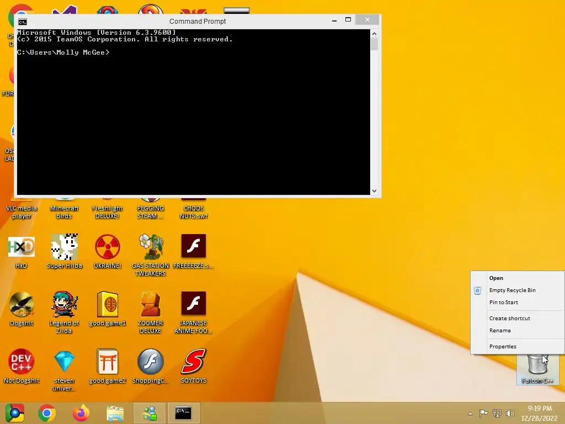Open the SOYTOYS desktop icon
Viewport: 565px width, 424px height.
[x=194, y=367]
